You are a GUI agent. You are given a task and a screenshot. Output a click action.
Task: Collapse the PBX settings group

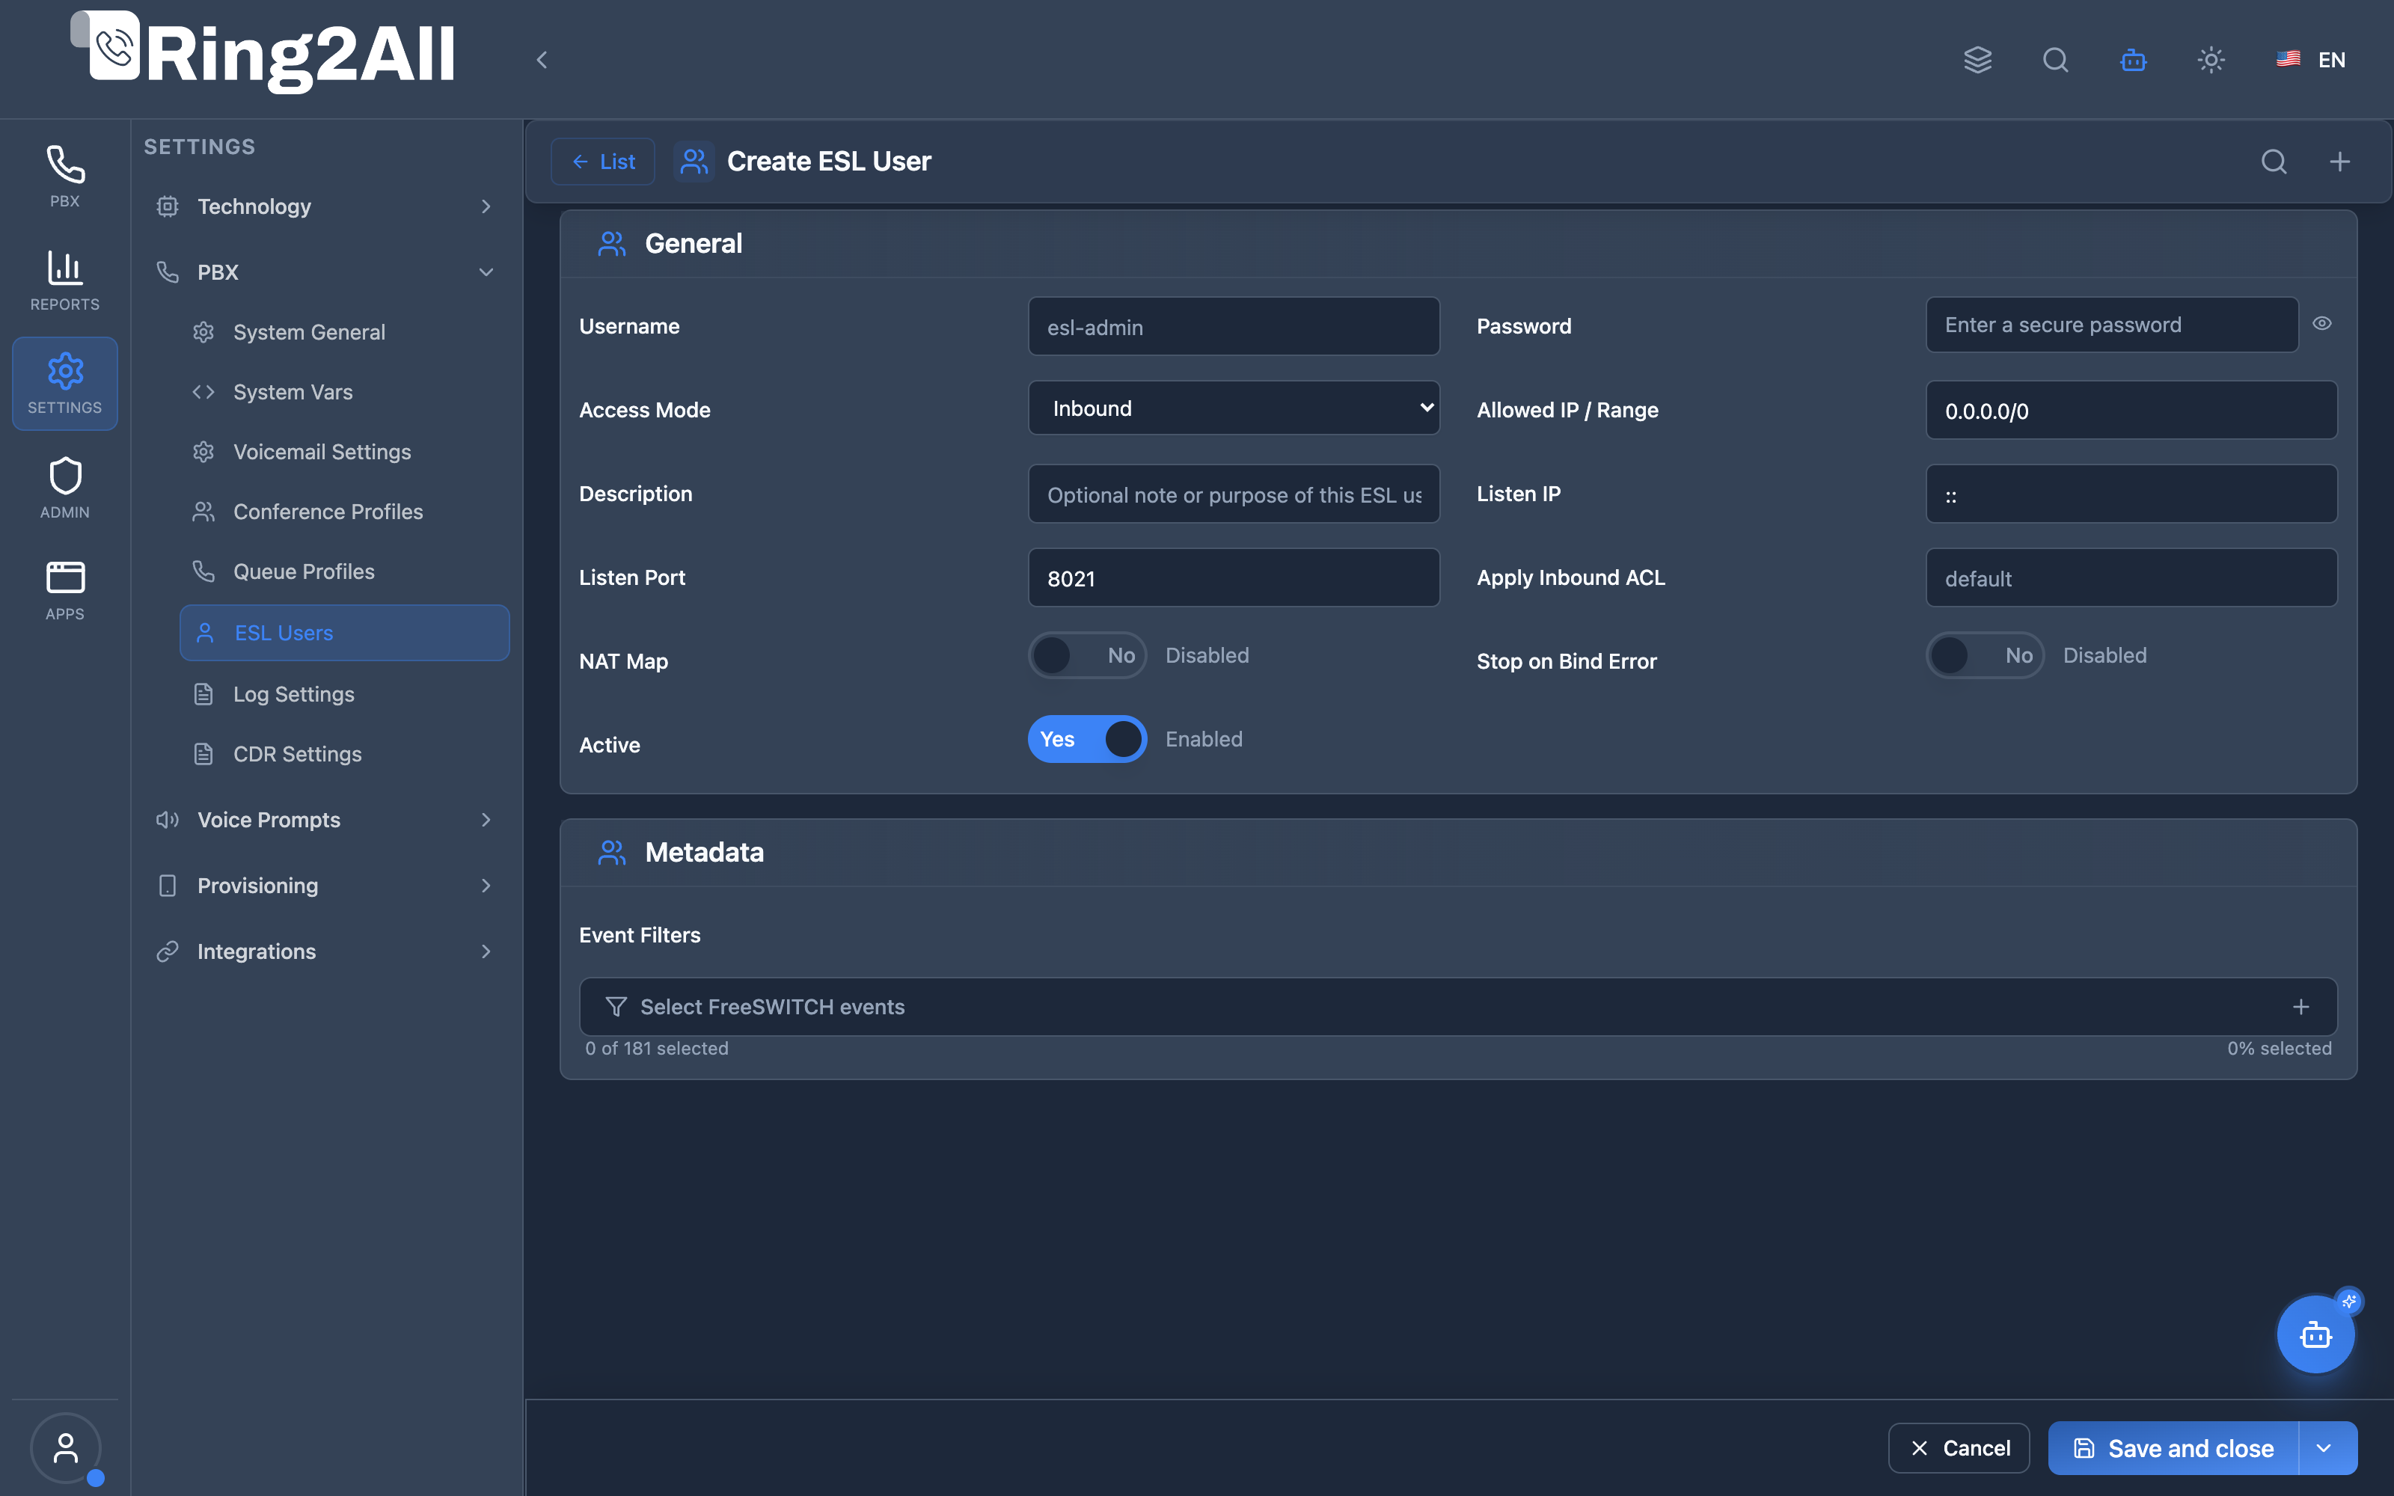point(325,271)
